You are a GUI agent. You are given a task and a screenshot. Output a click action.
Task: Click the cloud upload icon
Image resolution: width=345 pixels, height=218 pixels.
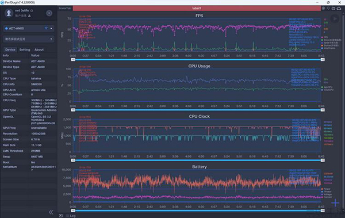[339, 9]
